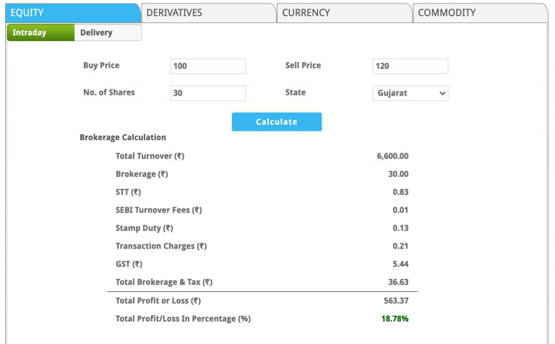Expand the State dropdown showing Gujarat
The height and width of the screenshot is (344, 555).
[410, 93]
